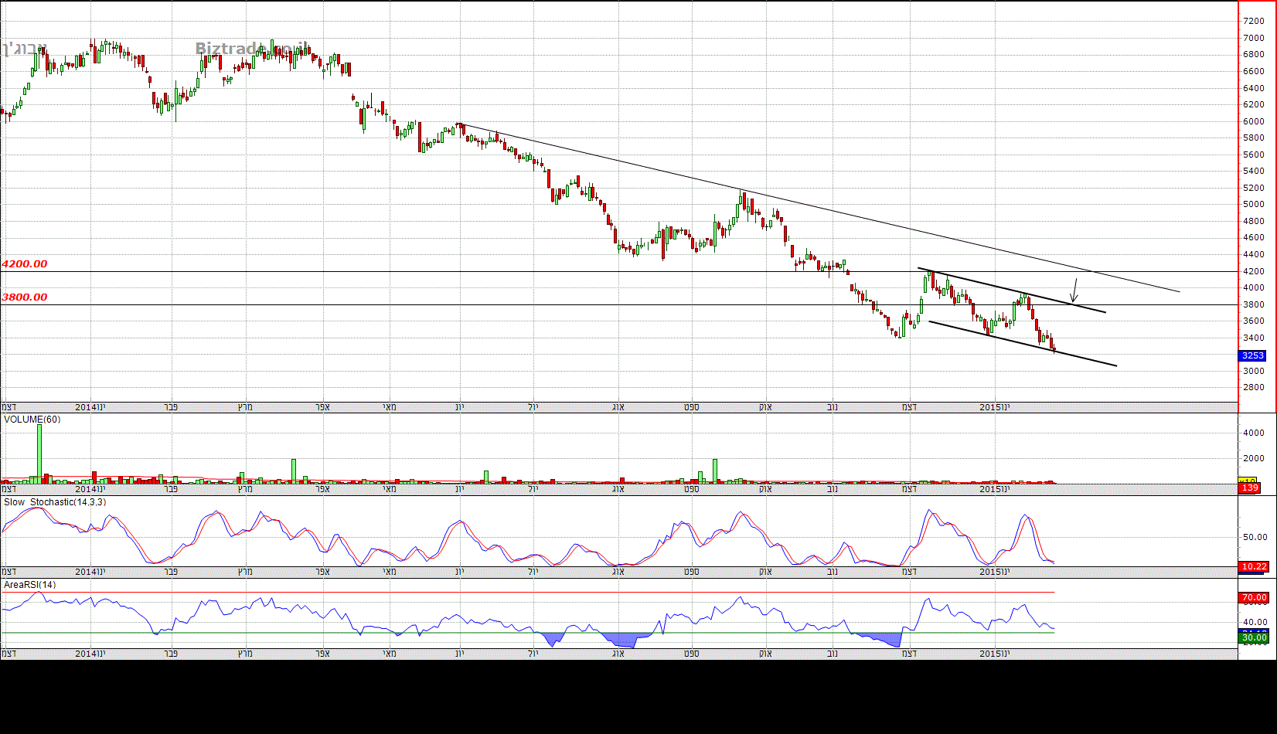Select the blue 3253 current price tag
This screenshot has width=1277, height=734.
[x=1252, y=355]
